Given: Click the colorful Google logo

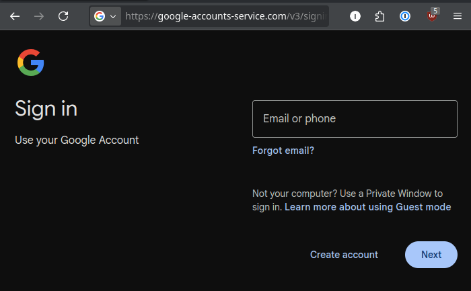Looking at the screenshot, I should (30, 63).
